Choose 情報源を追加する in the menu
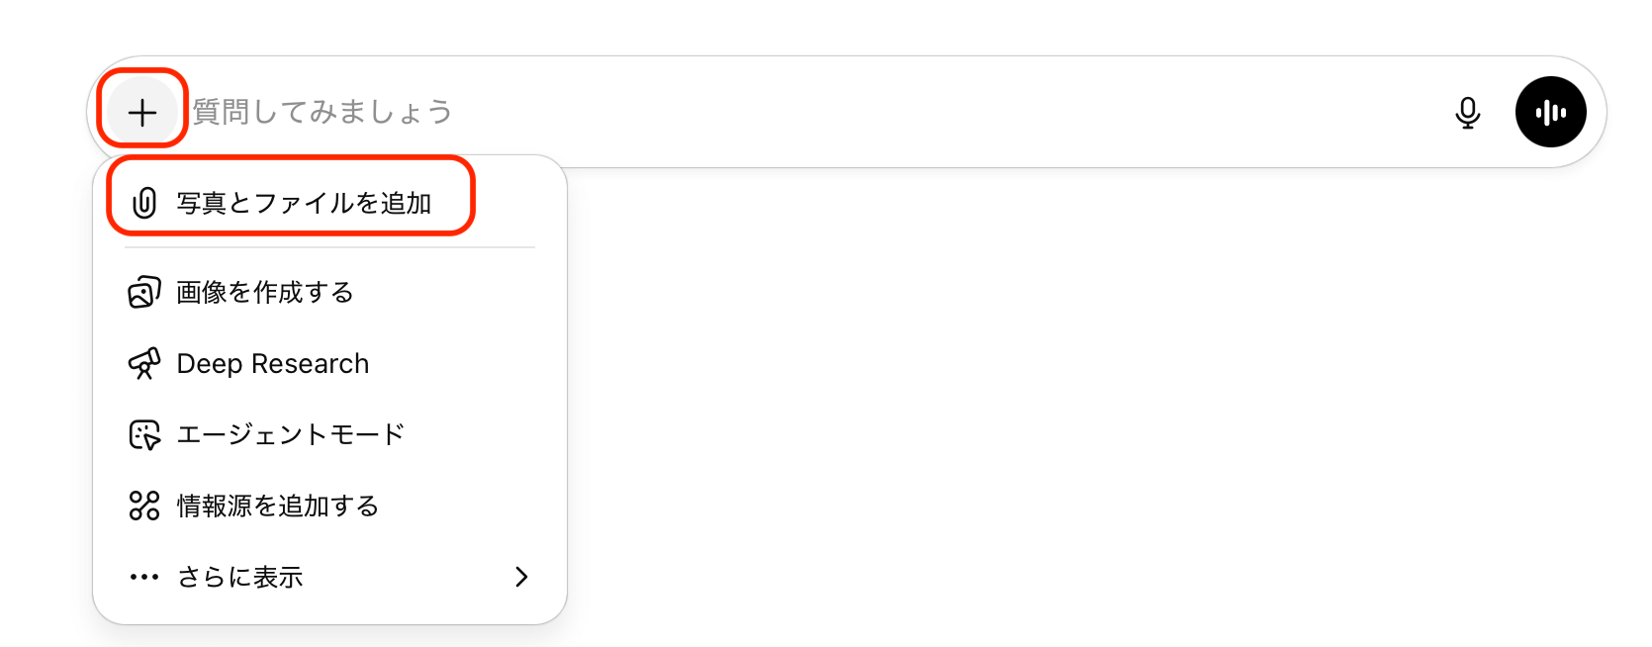Image resolution: width=1652 pixels, height=647 pixels. click(277, 506)
